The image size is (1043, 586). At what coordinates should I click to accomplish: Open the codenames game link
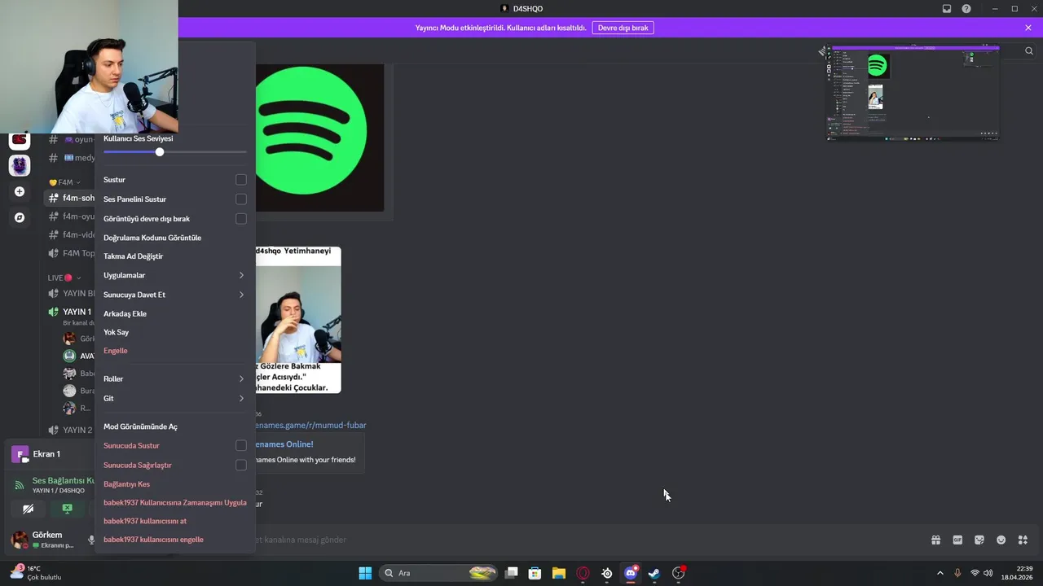pyautogui.click(x=310, y=425)
